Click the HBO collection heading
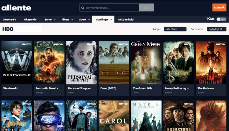Viewport: 229px width, 131px height. (x=8, y=29)
